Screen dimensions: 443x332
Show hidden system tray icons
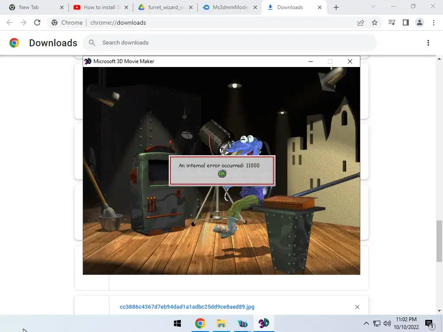tap(366, 323)
